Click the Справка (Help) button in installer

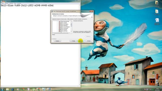pos(57,41)
